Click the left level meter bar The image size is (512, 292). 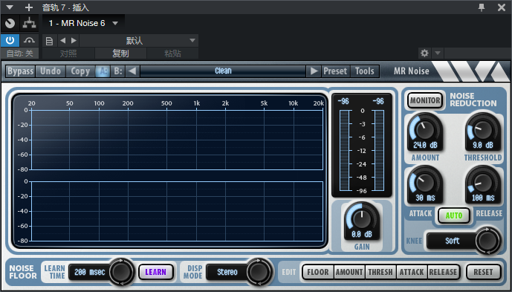click(x=344, y=150)
